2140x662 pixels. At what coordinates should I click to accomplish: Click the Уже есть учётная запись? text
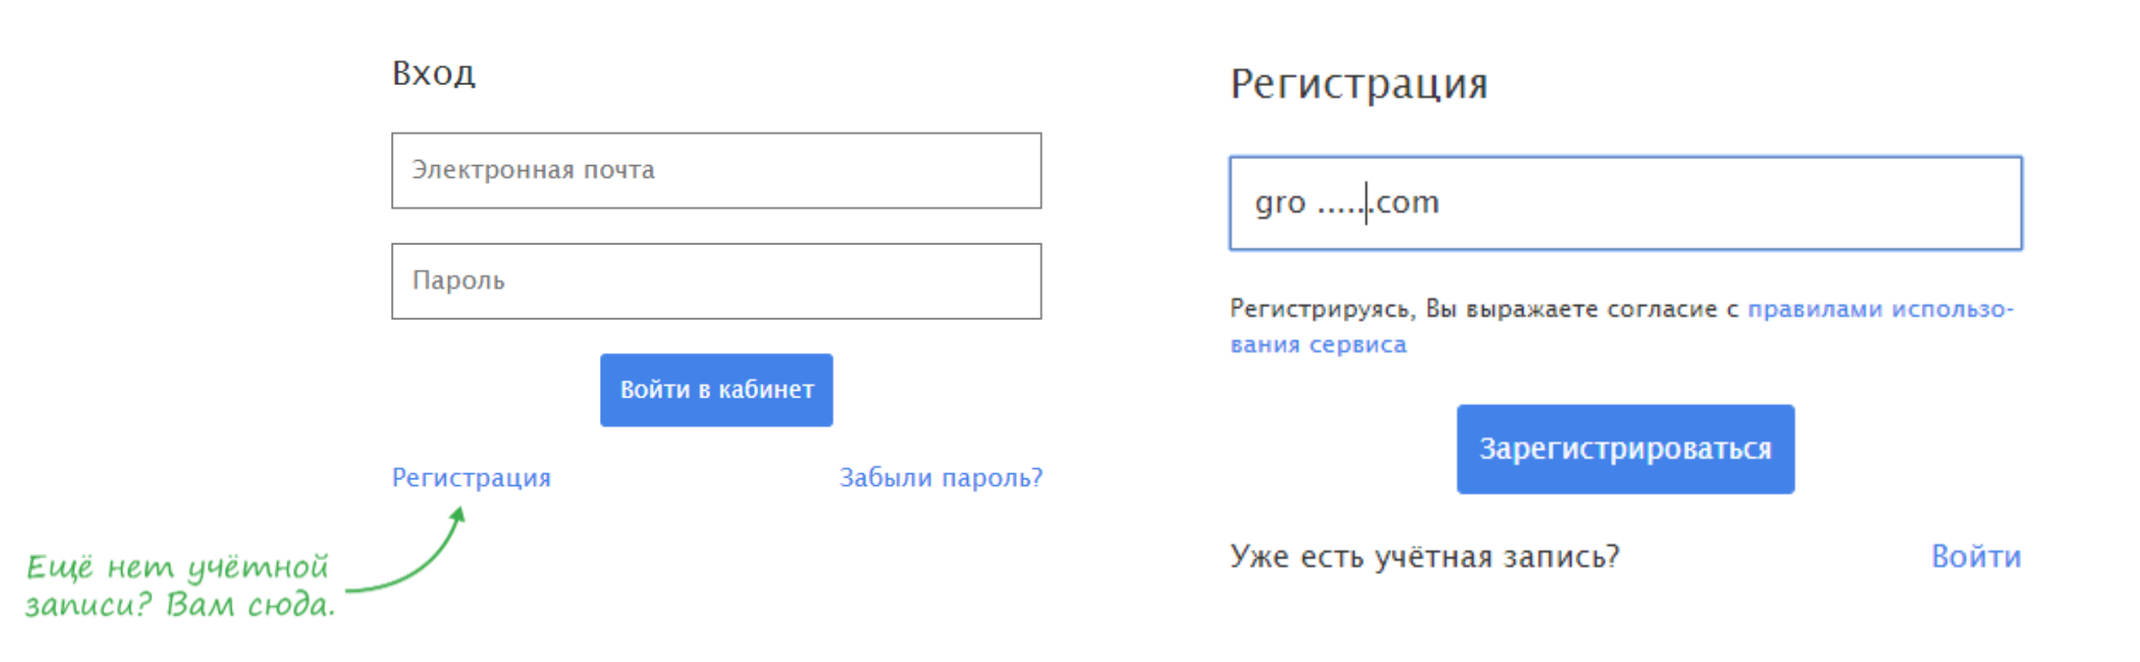1425,557
